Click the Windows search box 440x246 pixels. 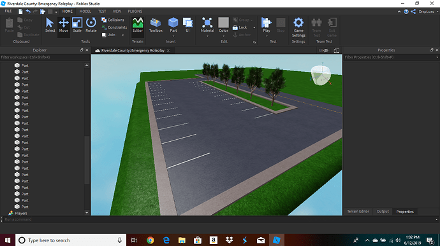pos(71,240)
